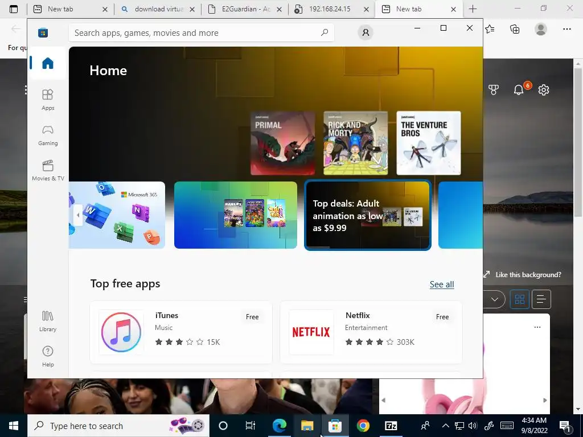Open the iTunes app card
Viewport: 583px width, 437px height.
(181, 332)
